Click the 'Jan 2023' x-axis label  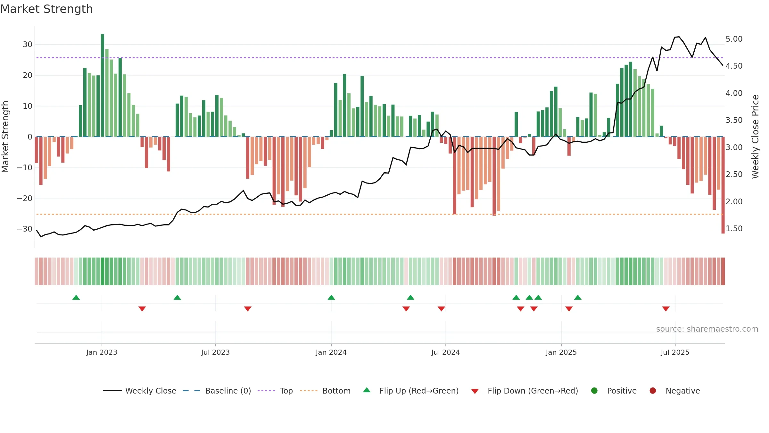pyautogui.click(x=102, y=352)
